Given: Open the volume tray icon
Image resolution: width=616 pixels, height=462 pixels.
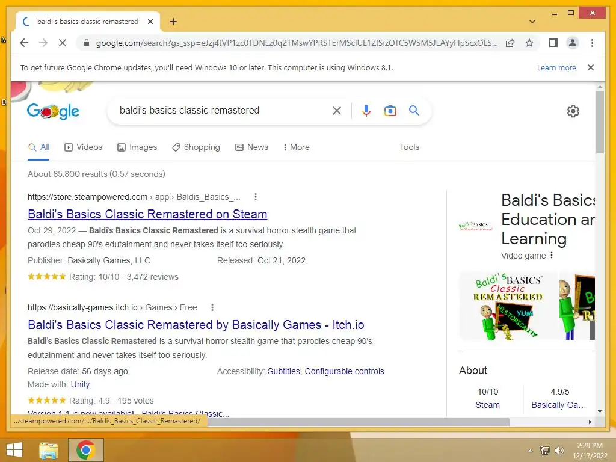Looking at the screenshot, I should point(559,450).
